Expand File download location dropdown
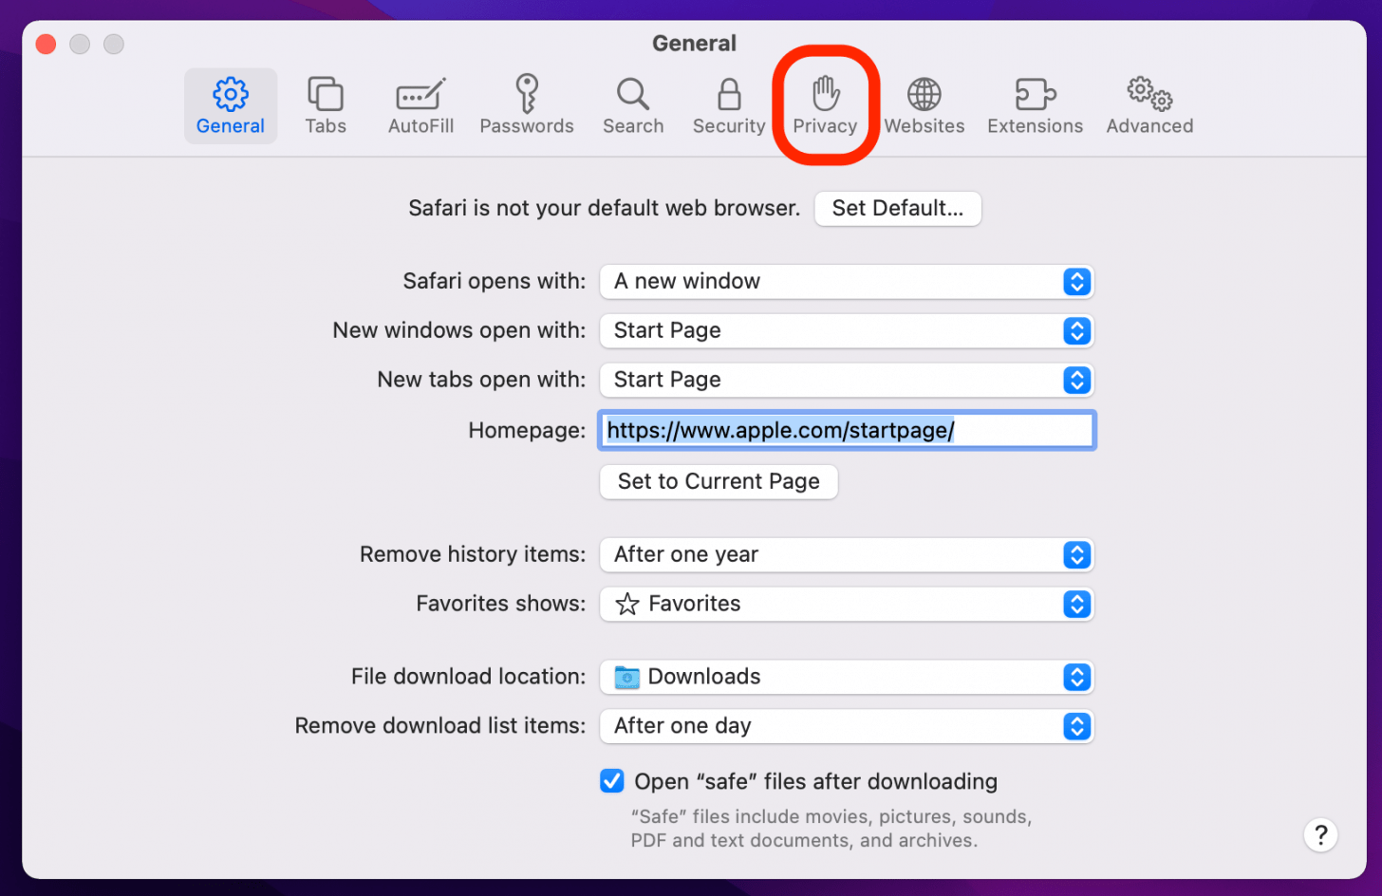Viewport: 1382px width, 896px height. [847, 678]
